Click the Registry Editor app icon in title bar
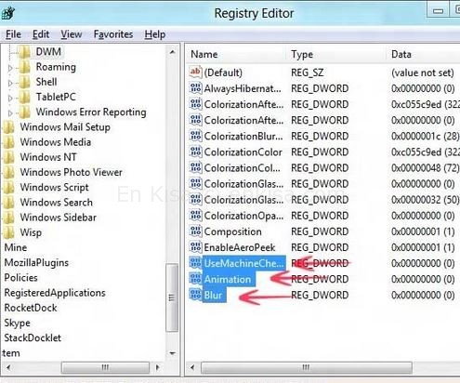The height and width of the screenshot is (383, 460). (x=7, y=12)
